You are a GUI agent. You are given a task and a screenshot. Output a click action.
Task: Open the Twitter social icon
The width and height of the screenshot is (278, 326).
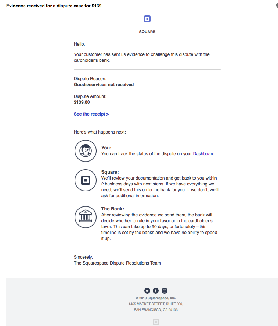(147, 291)
